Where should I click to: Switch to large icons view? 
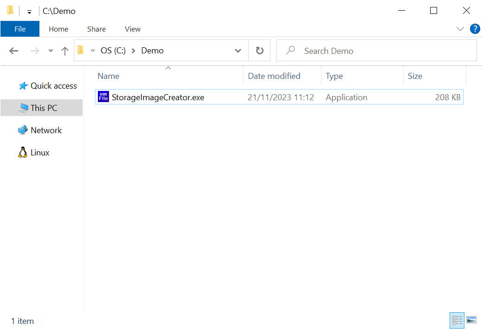pyautogui.click(x=471, y=320)
